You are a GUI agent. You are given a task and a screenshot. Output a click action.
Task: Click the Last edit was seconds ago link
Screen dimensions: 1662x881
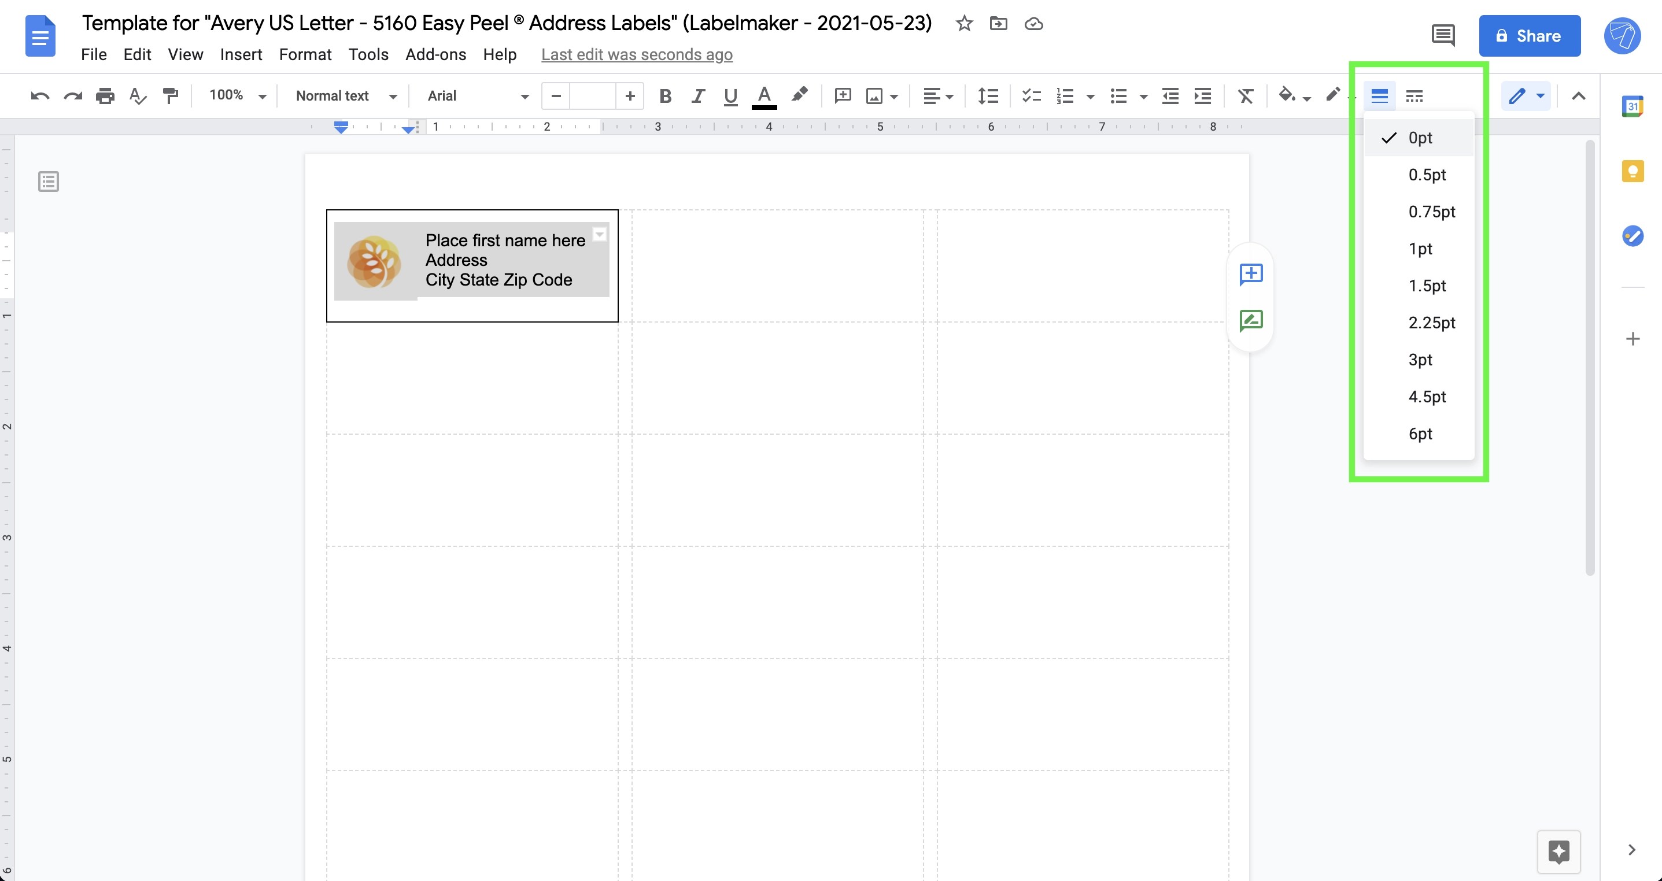(637, 55)
